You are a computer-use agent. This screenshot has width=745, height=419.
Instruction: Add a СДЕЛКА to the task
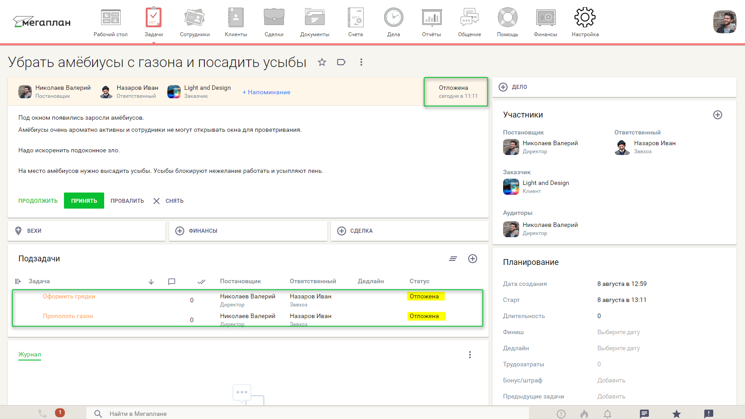click(410, 231)
